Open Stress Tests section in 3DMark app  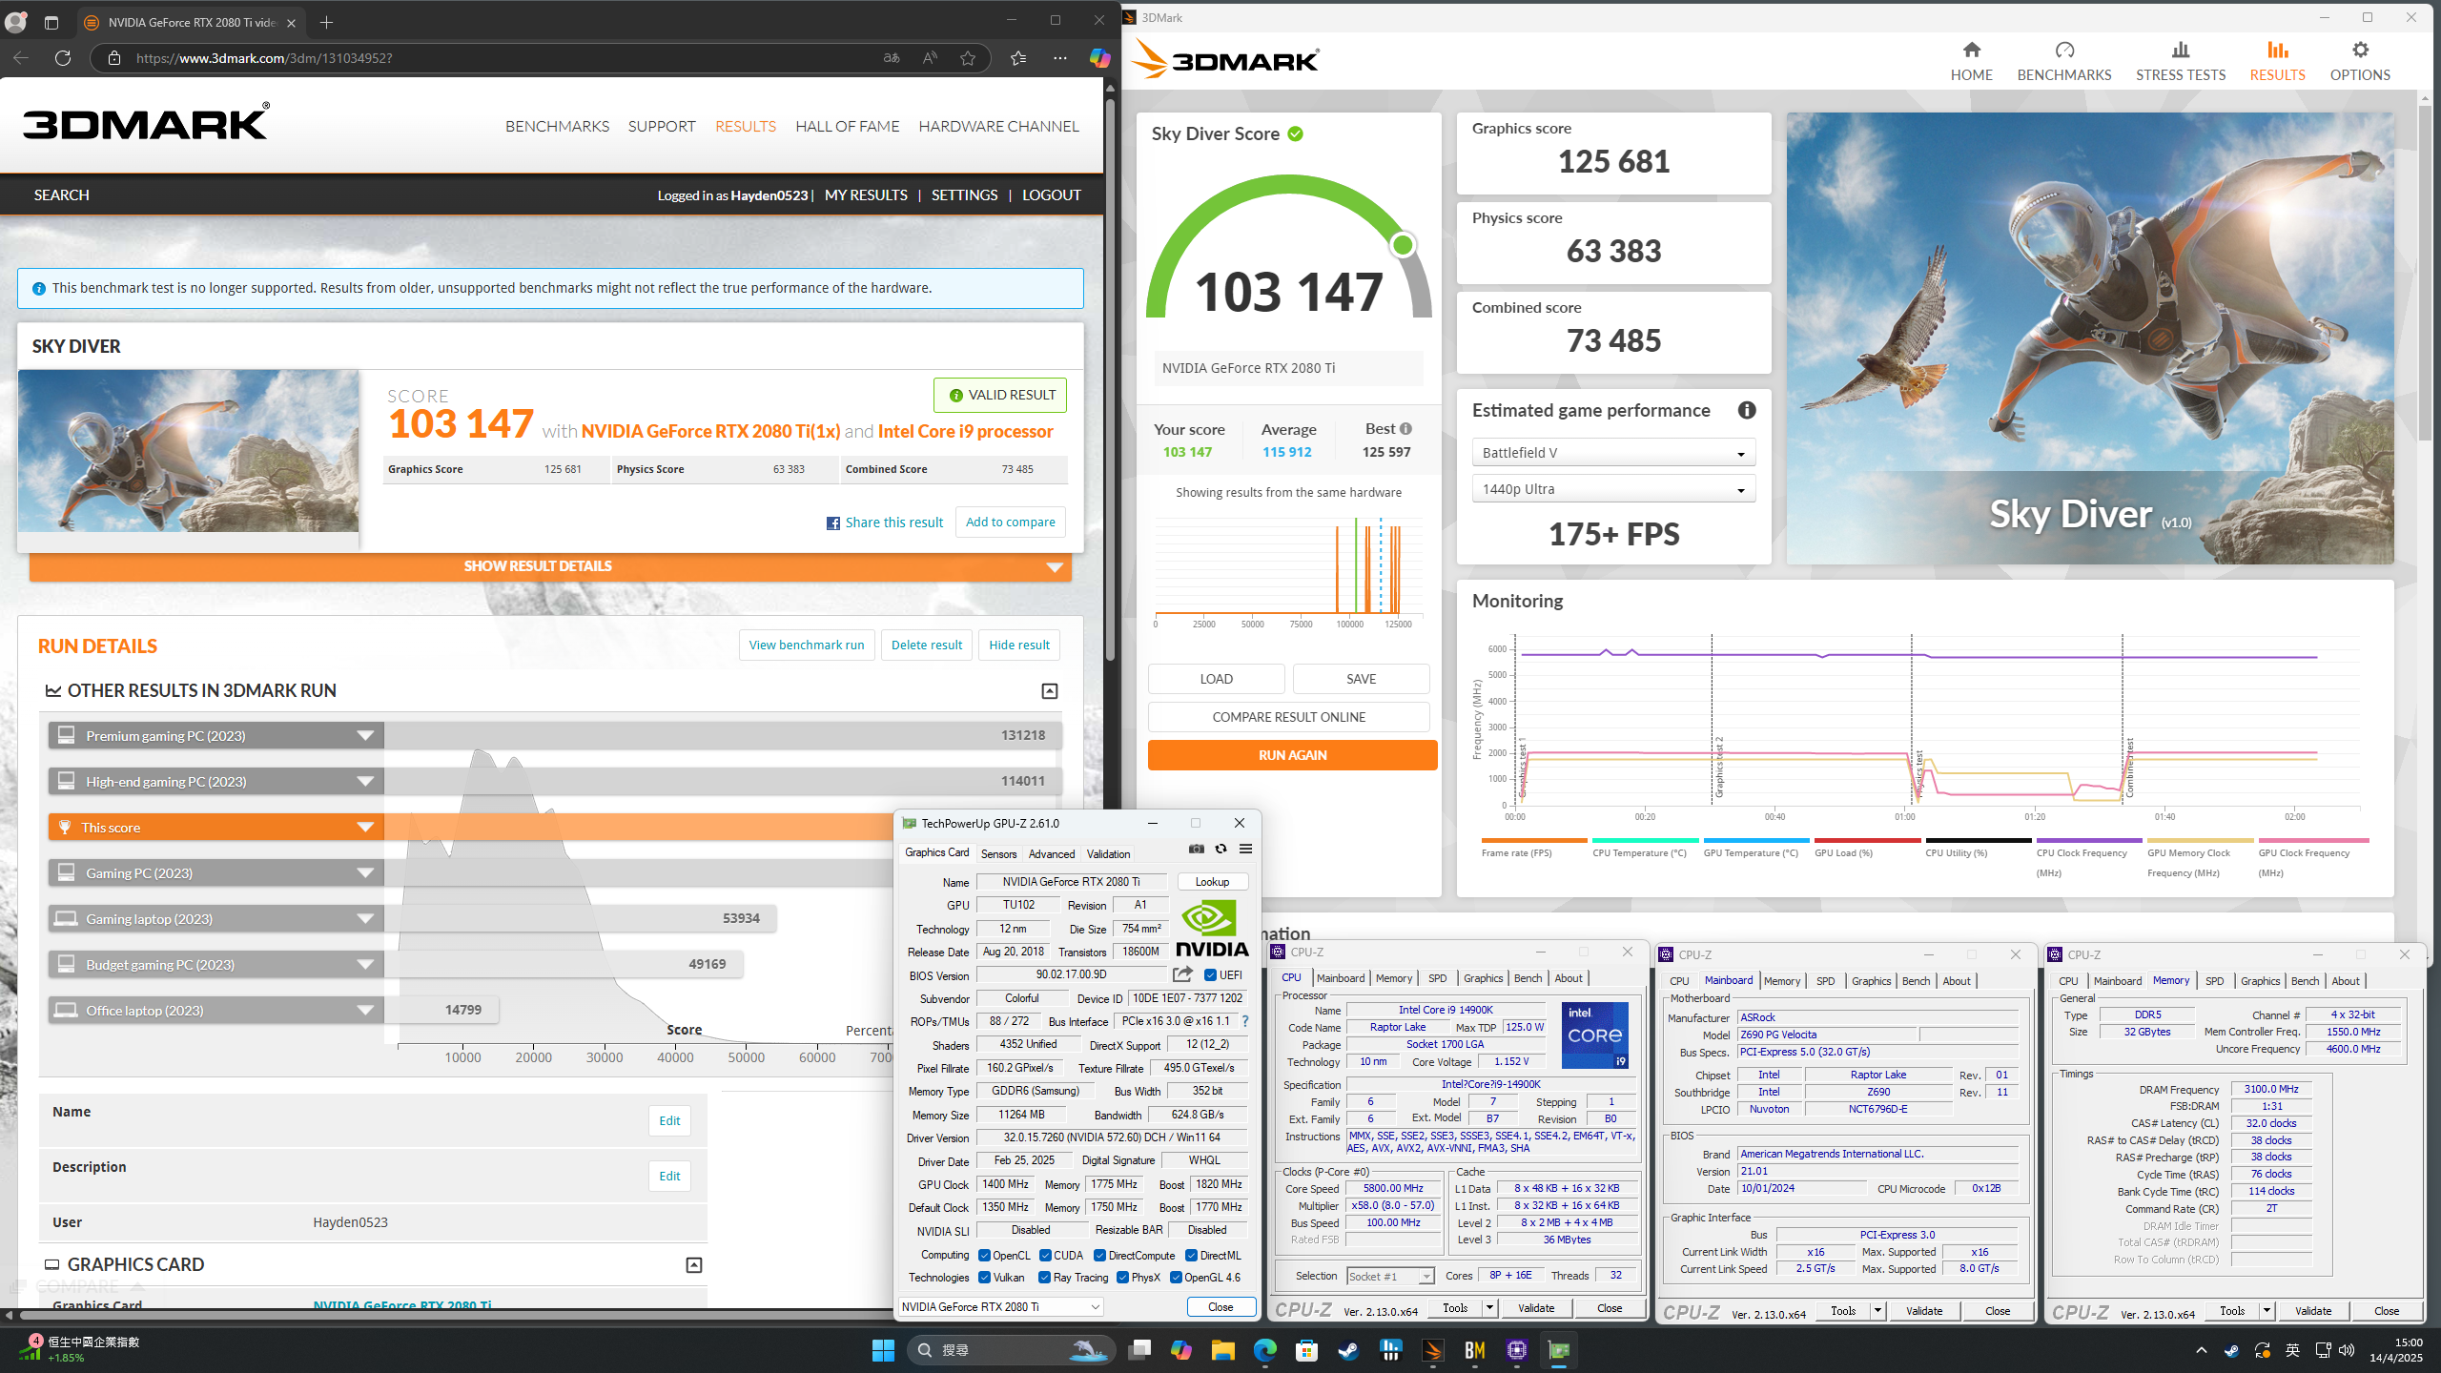point(2181,61)
